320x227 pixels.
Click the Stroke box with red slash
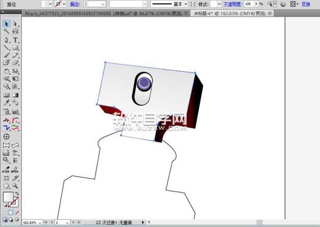click(15, 203)
